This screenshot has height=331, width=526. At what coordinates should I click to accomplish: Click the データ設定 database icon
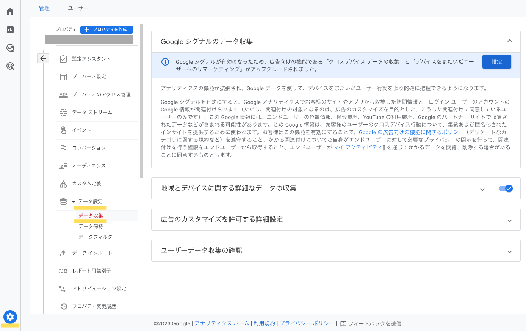pyautogui.click(x=63, y=202)
